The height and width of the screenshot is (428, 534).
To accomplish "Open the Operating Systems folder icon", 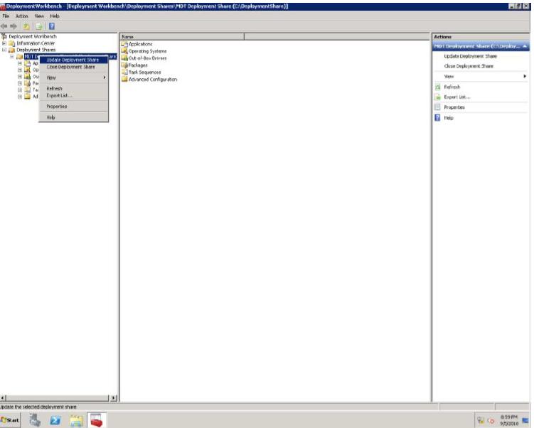I will pyautogui.click(x=124, y=51).
